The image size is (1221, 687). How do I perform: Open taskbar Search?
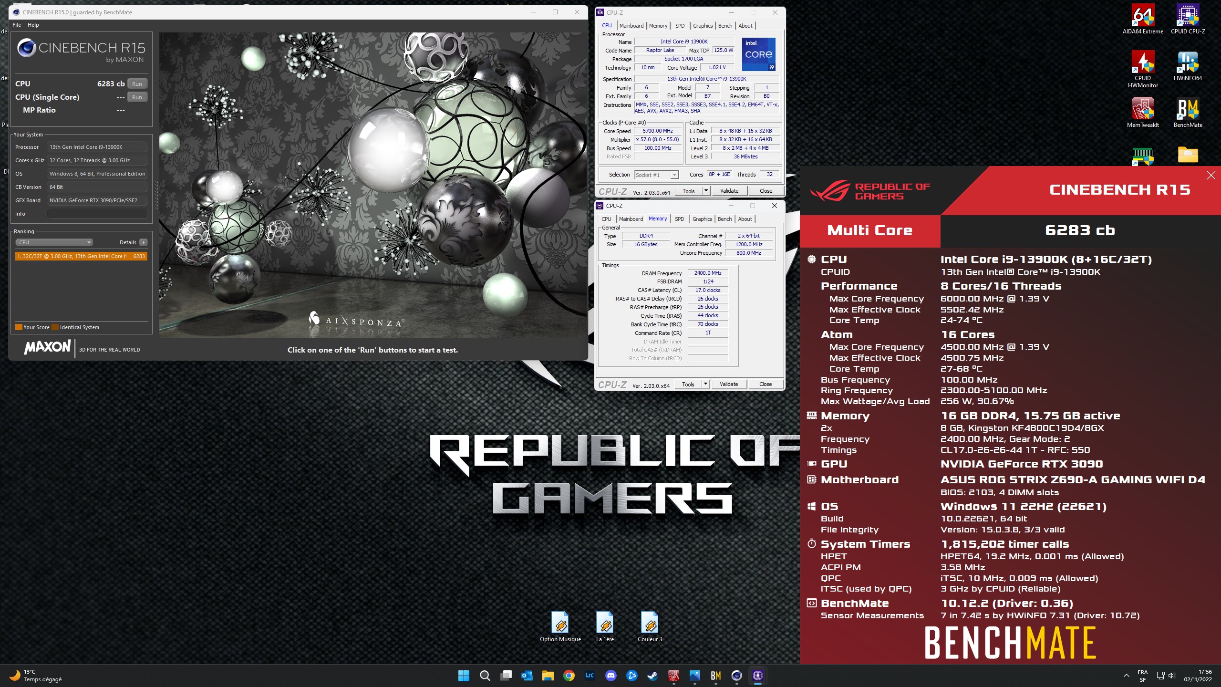coord(485,676)
